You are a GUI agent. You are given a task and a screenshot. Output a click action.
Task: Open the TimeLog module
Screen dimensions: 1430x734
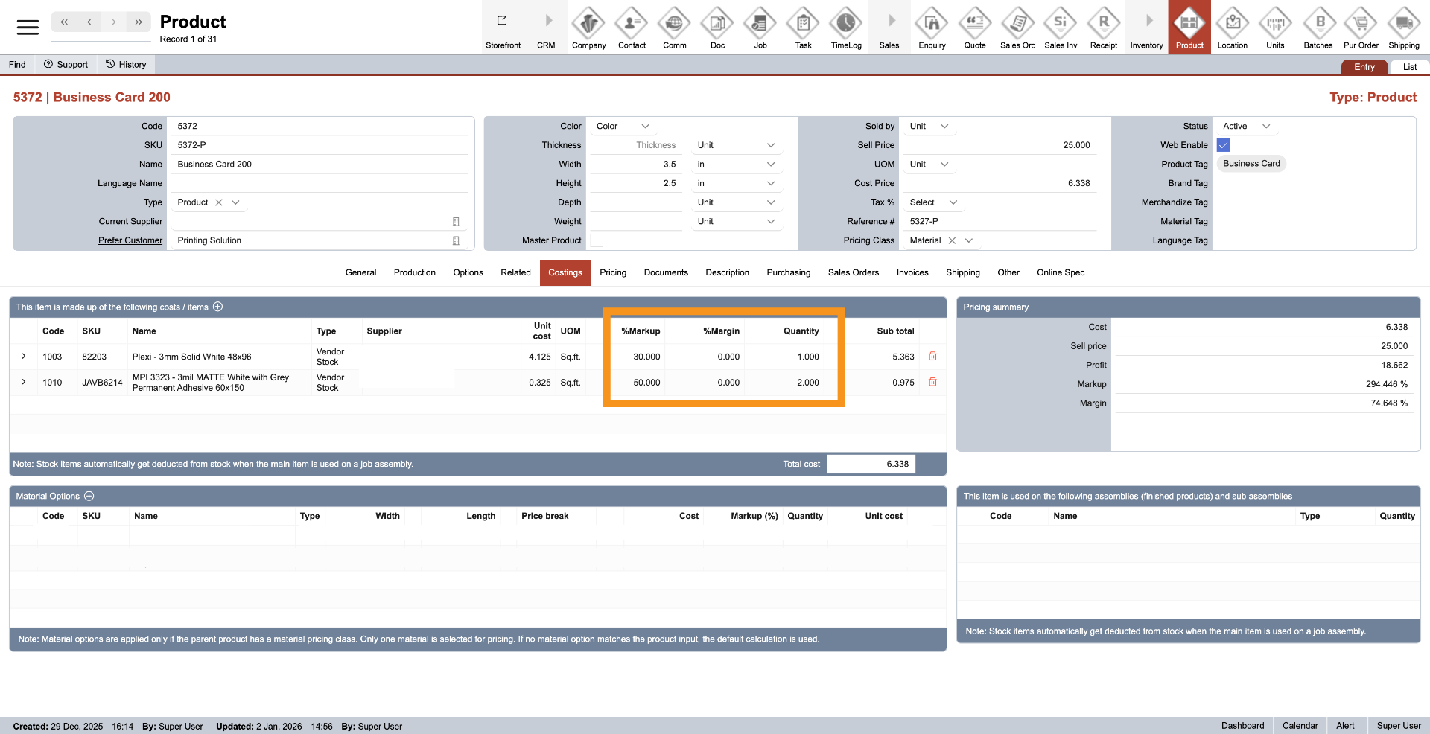[846, 27]
